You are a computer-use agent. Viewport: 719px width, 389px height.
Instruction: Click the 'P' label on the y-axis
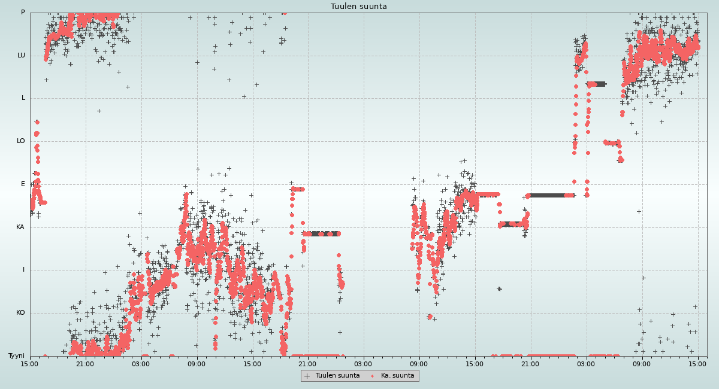(23, 13)
